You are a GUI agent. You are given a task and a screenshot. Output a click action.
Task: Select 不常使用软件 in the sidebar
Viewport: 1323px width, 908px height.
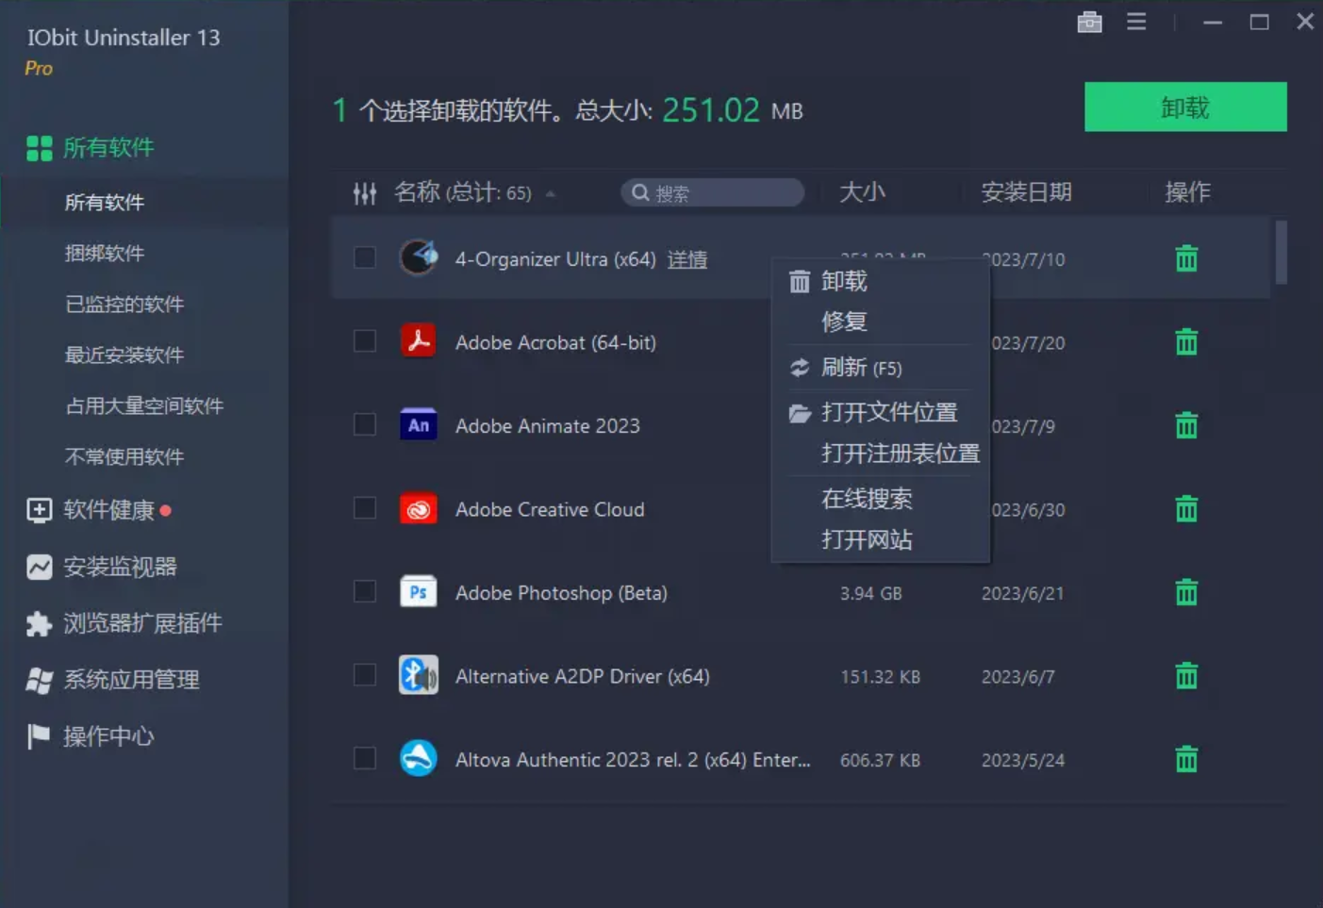coord(124,456)
